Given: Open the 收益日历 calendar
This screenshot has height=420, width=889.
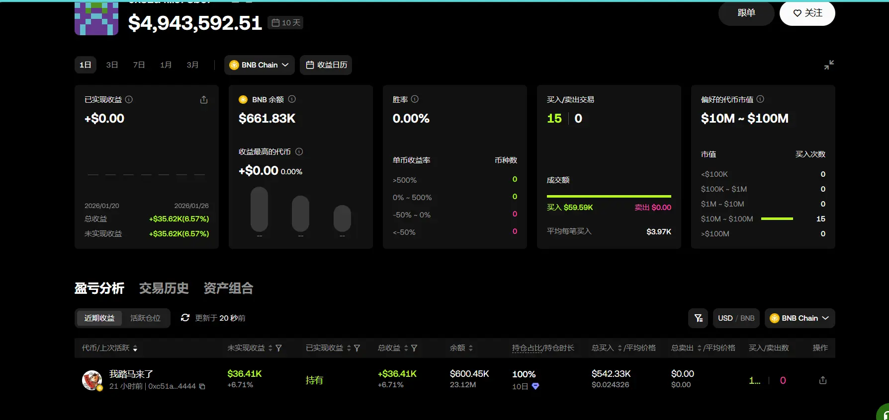Looking at the screenshot, I should point(326,65).
